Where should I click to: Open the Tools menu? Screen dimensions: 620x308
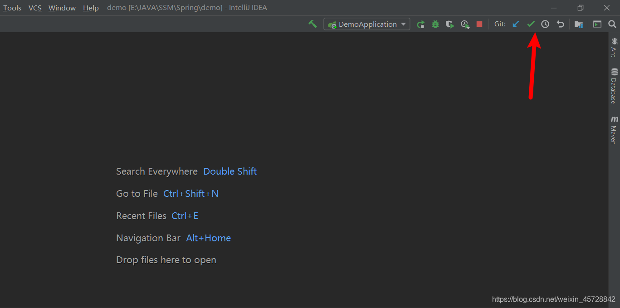12,8
